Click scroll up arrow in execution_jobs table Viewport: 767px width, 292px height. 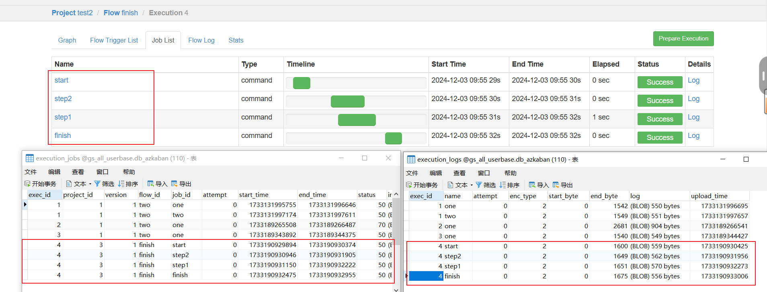pyautogui.click(x=396, y=195)
